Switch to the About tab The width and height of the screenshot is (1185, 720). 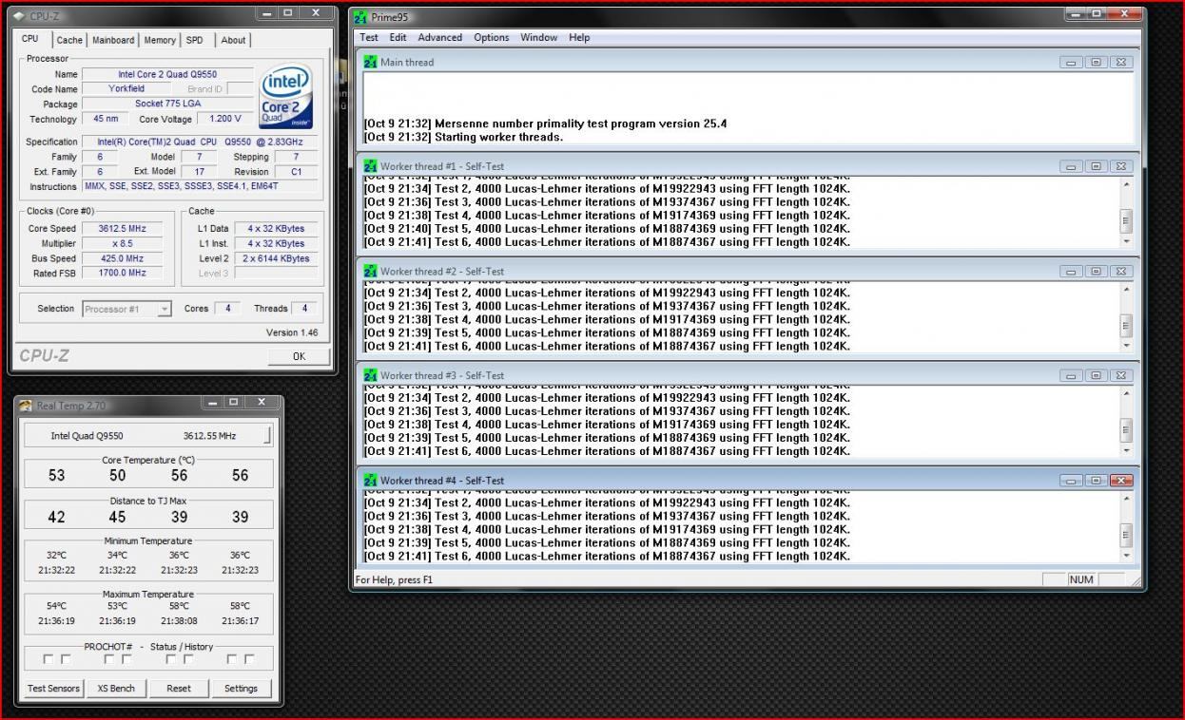[233, 40]
